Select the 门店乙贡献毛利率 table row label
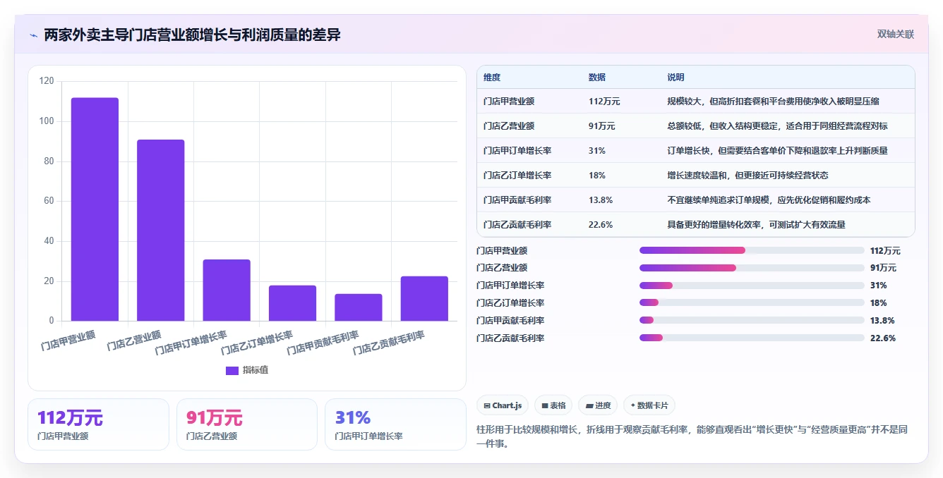Screen dimensions: 943x478 (x=517, y=225)
